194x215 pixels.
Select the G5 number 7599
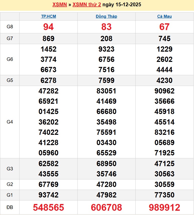click(107, 80)
